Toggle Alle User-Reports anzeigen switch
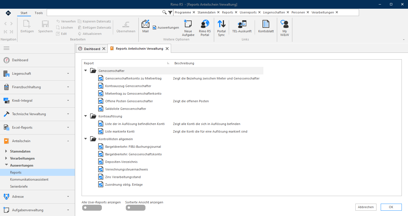The image size is (408, 216). [x=92, y=208]
